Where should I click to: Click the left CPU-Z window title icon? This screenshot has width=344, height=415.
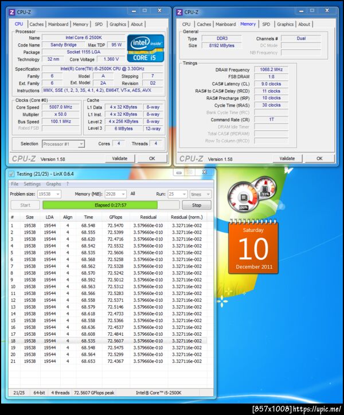pyautogui.click(x=12, y=12)
